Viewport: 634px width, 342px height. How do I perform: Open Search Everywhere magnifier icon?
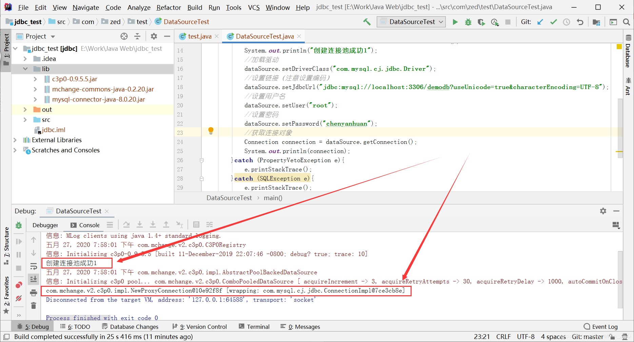[x=626, y=22]
